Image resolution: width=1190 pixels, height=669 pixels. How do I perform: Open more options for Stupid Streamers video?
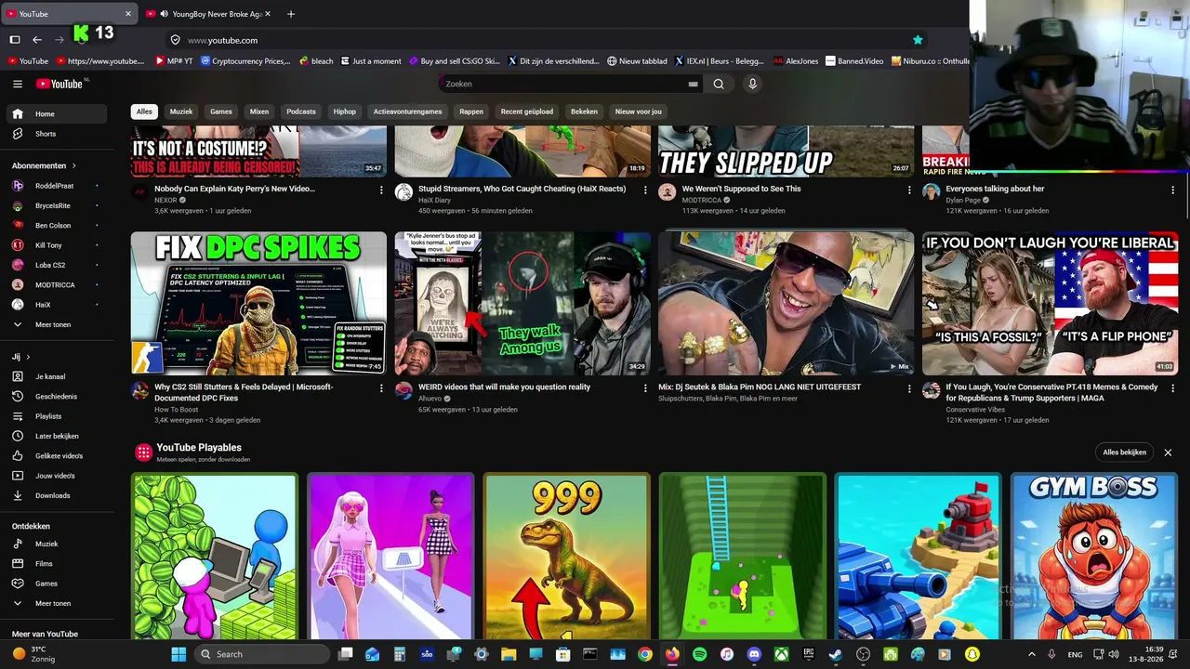(x=645, y=190)
